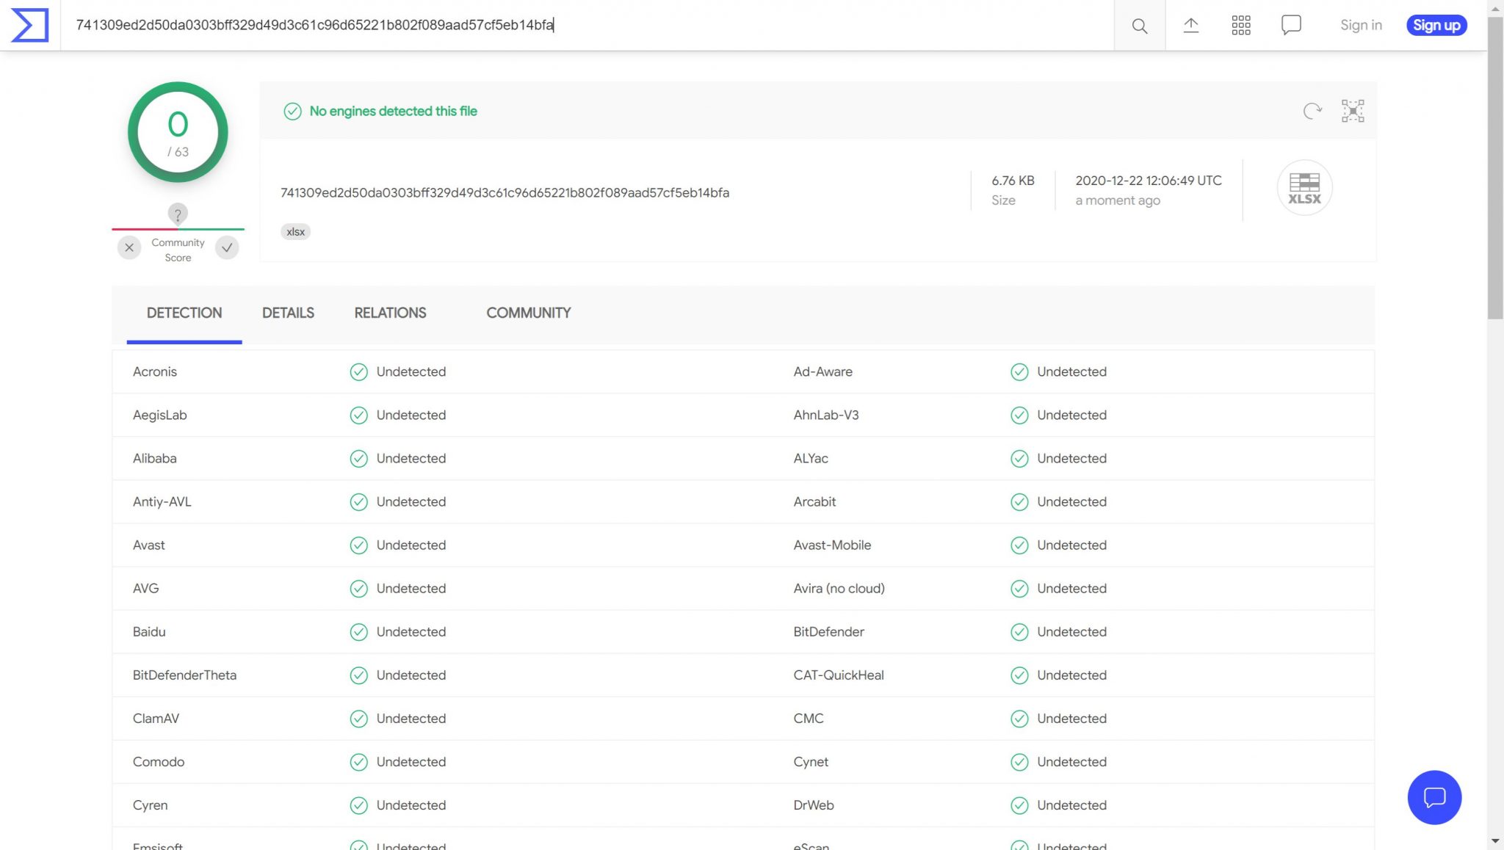1504x850 pixels.
Task: Click the Sign in link
Action: click(1361, 25)
